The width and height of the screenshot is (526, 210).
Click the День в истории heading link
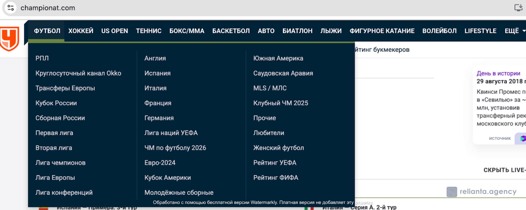point(498,73)
